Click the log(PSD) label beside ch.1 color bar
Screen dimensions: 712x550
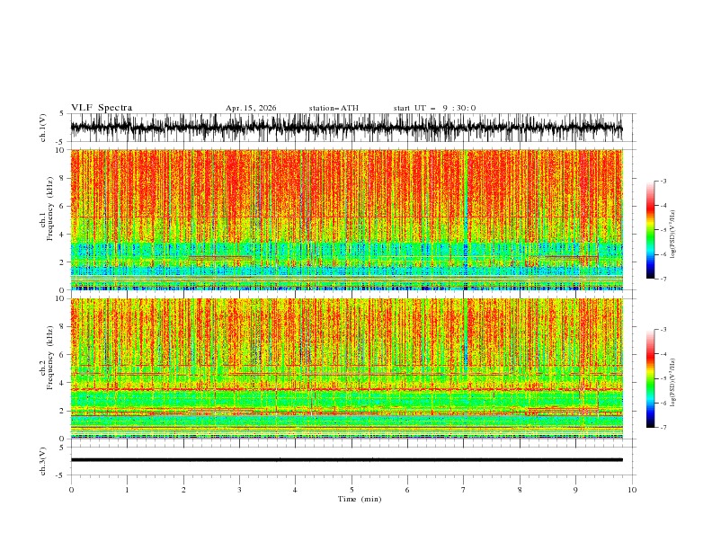(672, 235)
